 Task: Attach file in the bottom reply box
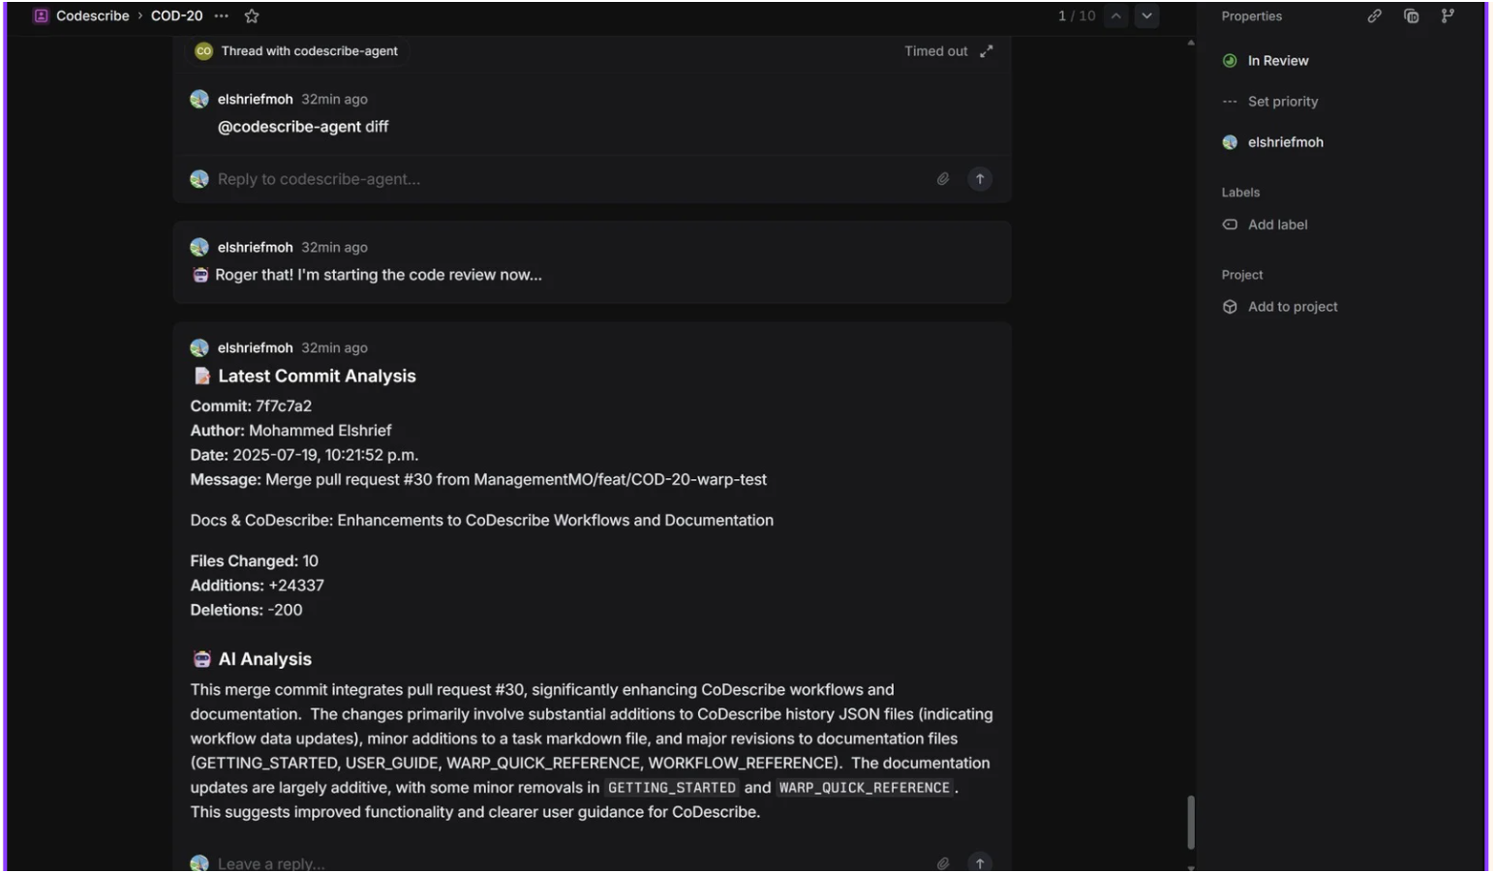[943, 863]
